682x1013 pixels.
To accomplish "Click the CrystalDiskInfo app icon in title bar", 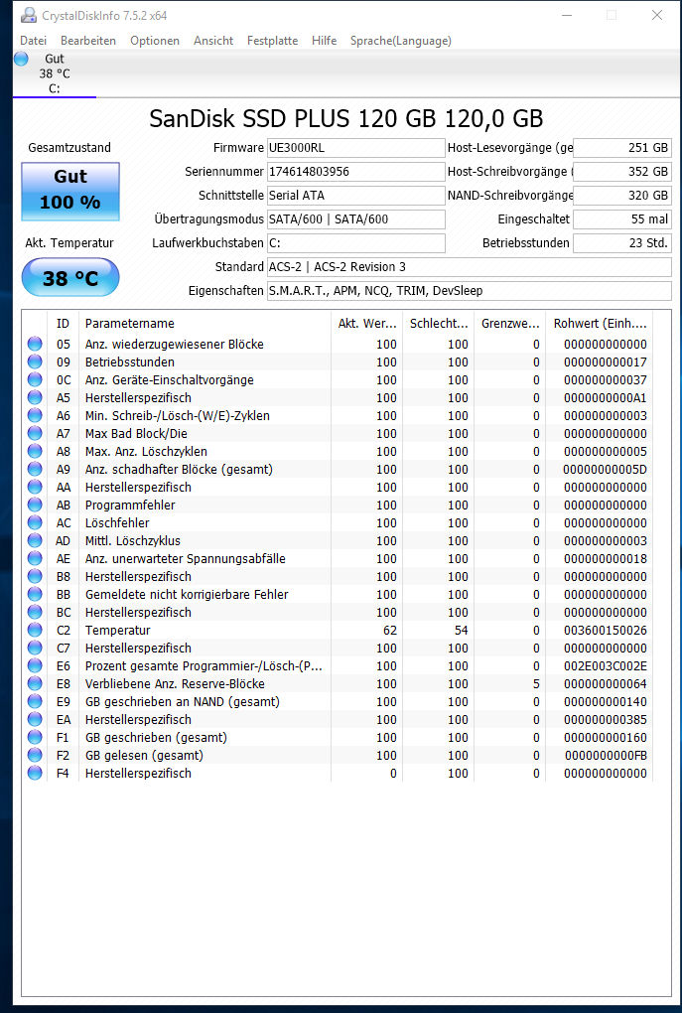I will (29, 15).
